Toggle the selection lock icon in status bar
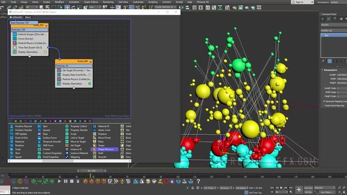 [192, 188]
